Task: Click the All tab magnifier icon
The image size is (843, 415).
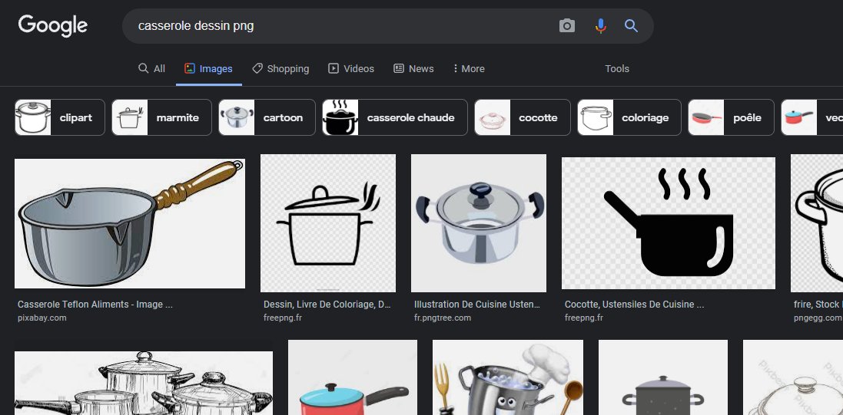Action: point(143,68)
